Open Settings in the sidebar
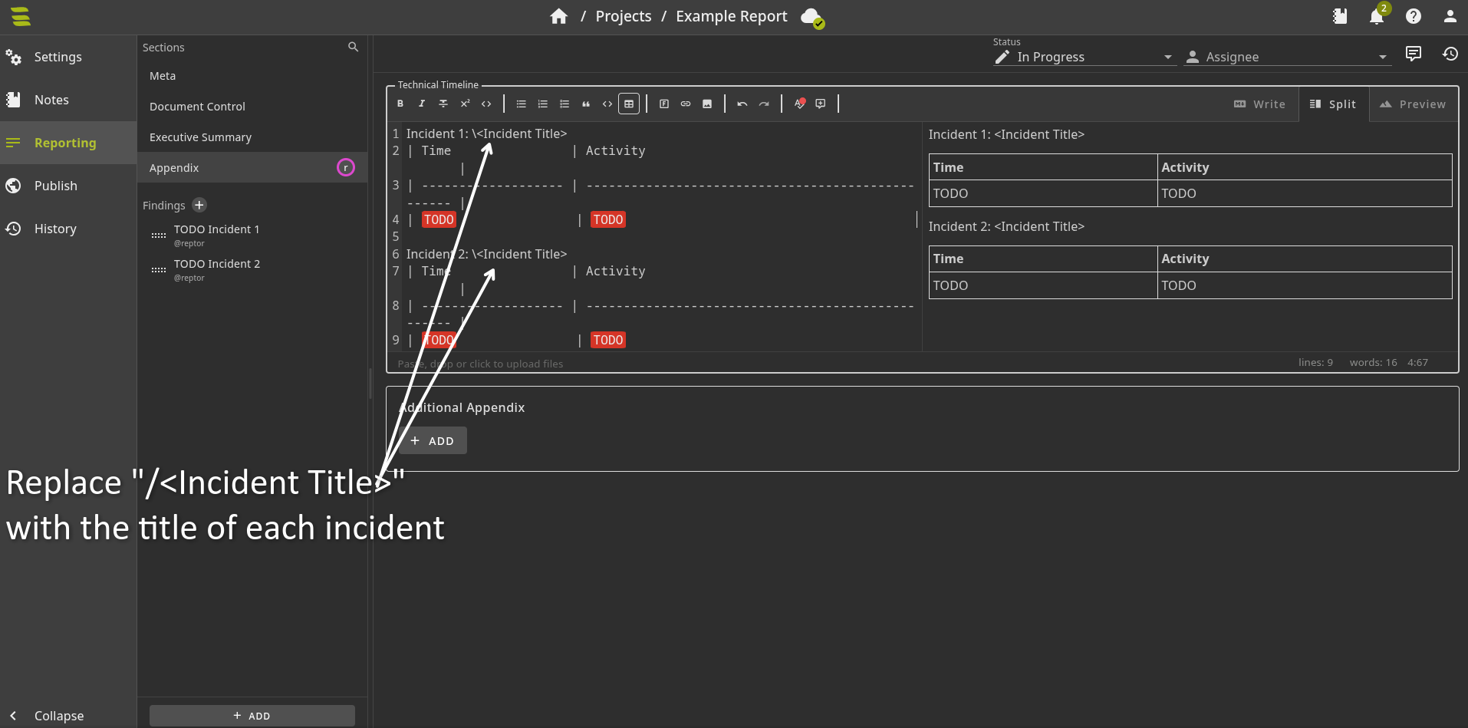The width and height of the screenshot is (1468, 728). click(68, 57)
